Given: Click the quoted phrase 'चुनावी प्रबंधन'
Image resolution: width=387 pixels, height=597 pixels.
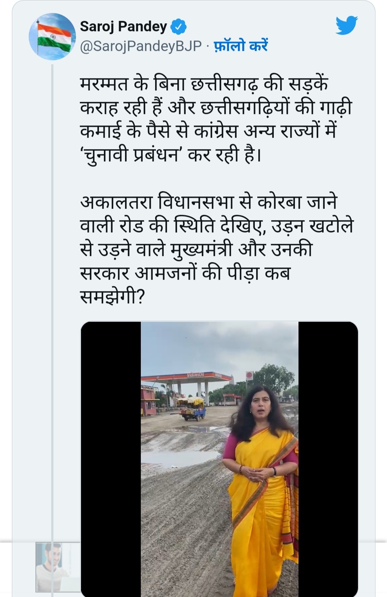Looking at the screenshot, I should click(x=130, y=155).
